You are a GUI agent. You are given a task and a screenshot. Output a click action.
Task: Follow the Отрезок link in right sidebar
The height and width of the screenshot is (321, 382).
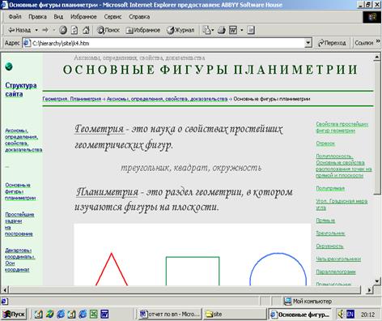tap(325, 143)
